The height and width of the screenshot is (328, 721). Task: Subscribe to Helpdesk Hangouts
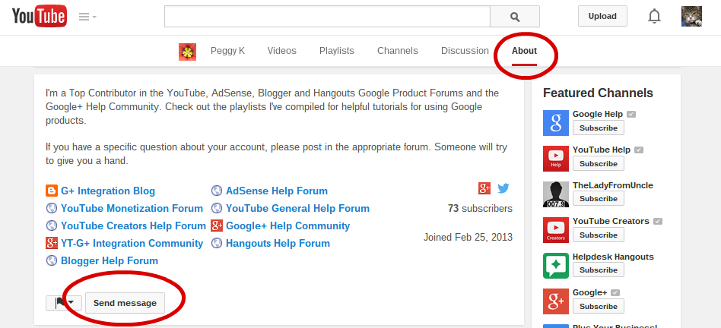pyautogui.click(x=599, y=270)
